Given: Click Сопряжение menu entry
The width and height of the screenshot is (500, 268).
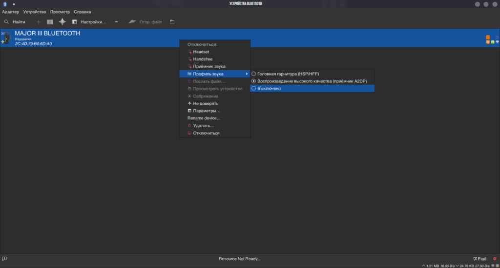Looking at the screenshot, I should pos(215,96).
